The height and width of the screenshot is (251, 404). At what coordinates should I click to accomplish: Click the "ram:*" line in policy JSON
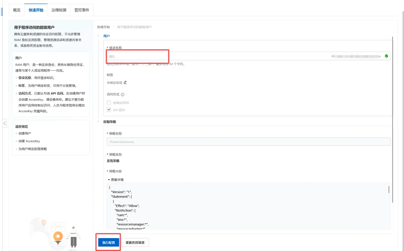122,215
